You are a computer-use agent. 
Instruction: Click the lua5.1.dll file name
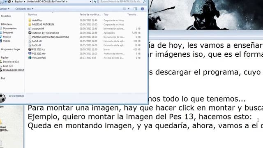[x=37, y=41]
